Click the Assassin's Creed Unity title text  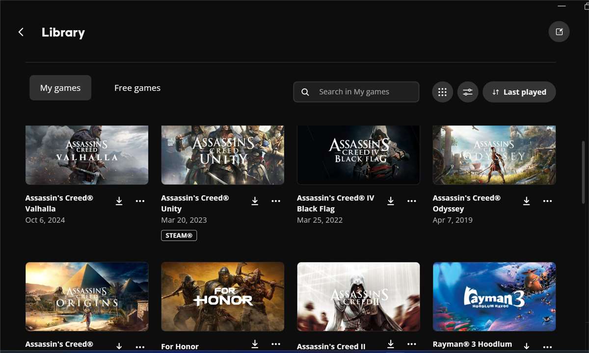(x=195, y=203)
